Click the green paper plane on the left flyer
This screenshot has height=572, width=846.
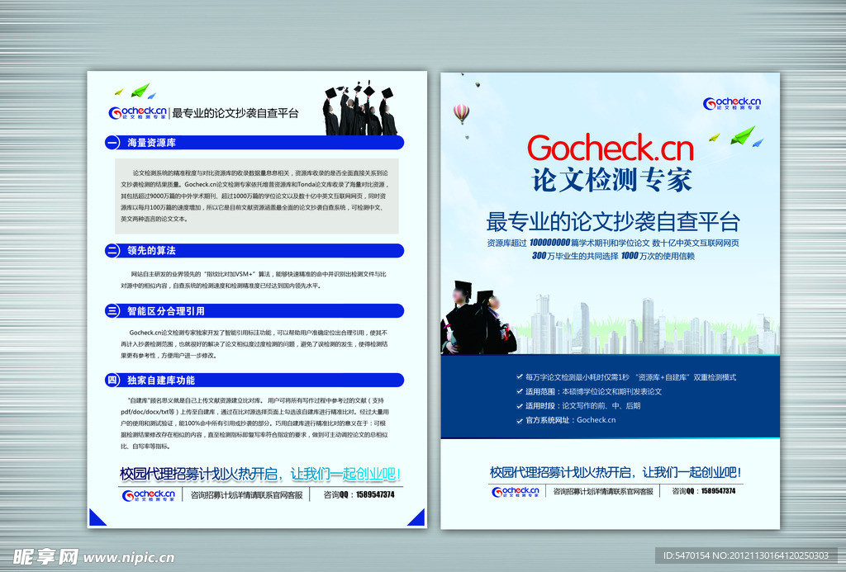click(140, 89)
